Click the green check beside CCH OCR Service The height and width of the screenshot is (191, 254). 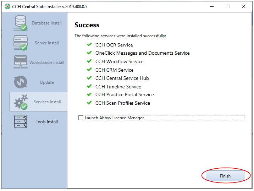click(89, 44)
